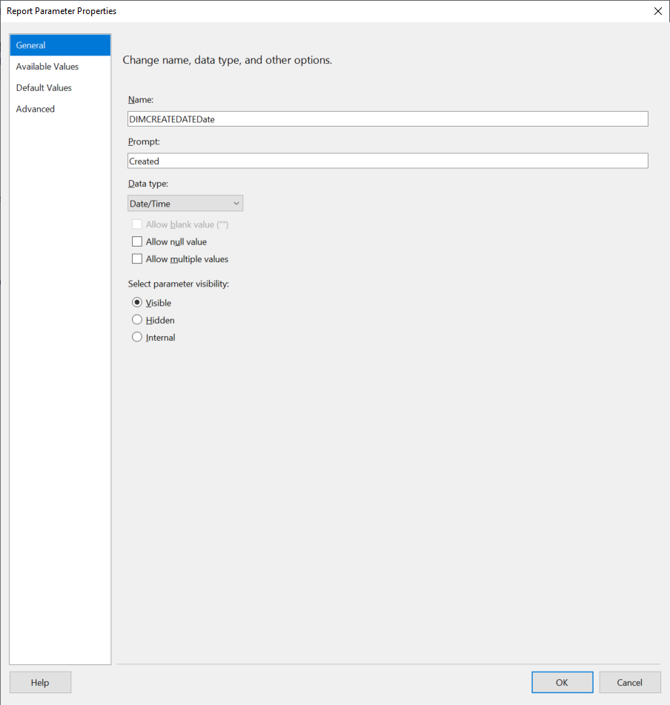Select the Visible radio button
The image size is (670, 705).
pyautogui.click(x=137, y=302)
